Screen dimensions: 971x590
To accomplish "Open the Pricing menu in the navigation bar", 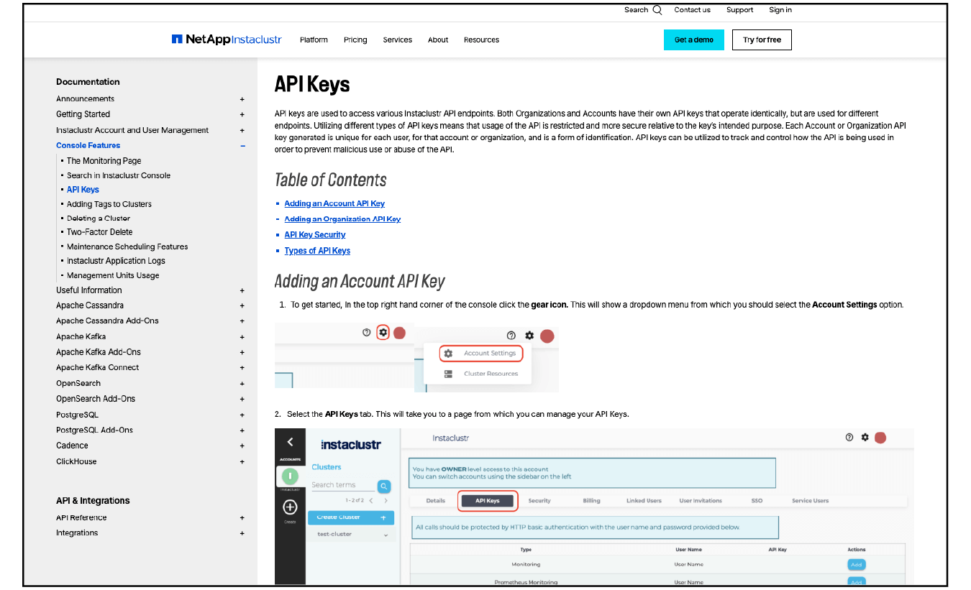I will [x=355, y=40].
